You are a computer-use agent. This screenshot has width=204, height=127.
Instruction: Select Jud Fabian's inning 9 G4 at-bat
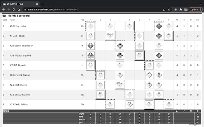[169, 36]
